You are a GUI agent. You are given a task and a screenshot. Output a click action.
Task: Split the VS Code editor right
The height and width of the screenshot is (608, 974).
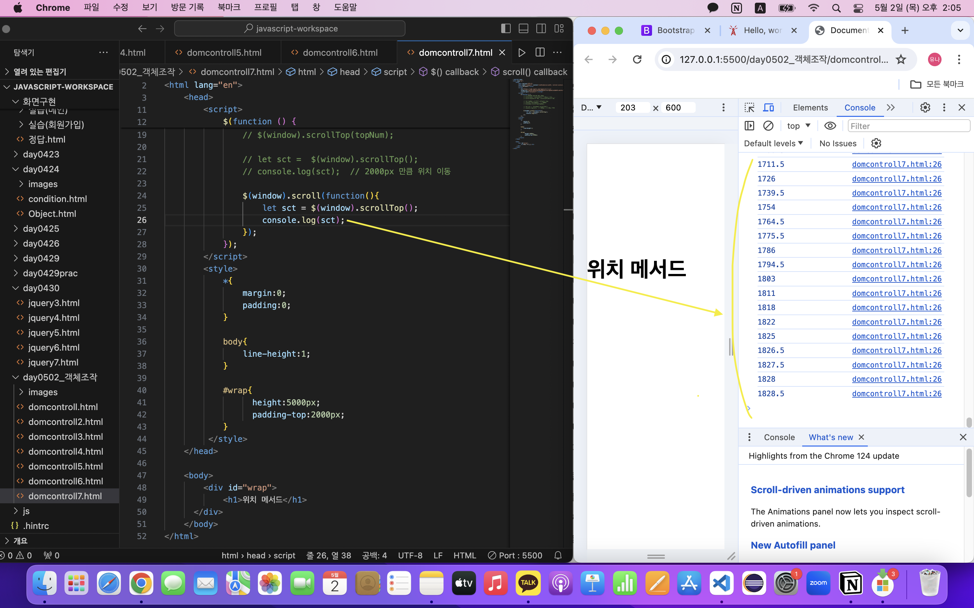pyautogui.click(x=540, y=53)
